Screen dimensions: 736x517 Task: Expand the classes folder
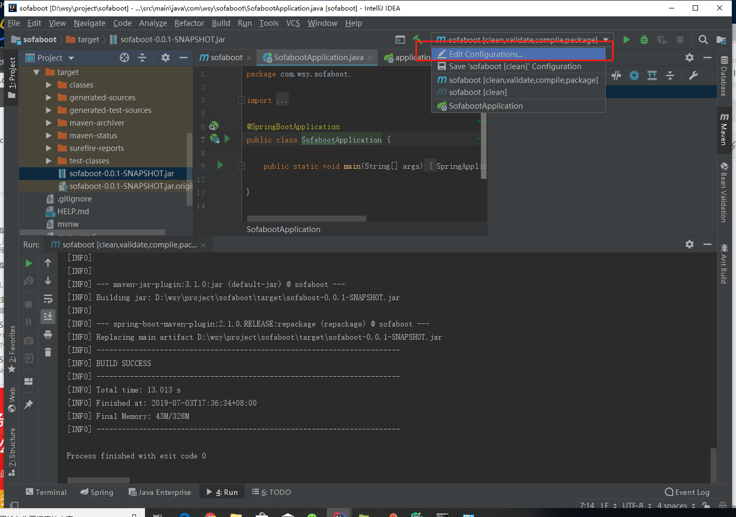(49, 84)
